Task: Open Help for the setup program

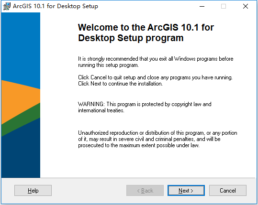Action: pos(33,191)
